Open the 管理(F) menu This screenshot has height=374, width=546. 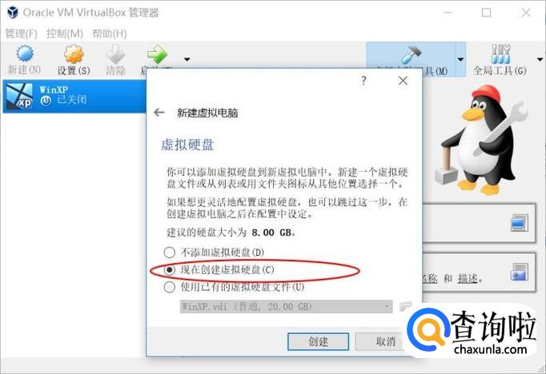pos(21,34)
